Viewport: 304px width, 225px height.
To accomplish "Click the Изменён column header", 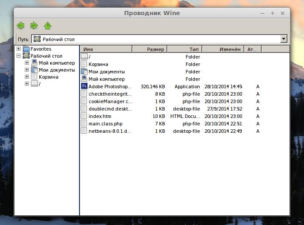I will pyautogui.click(x=222, y=49).
